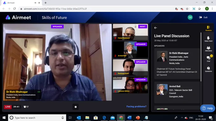Click the Exit button
Viewport: 216px width, 121px height.
203,17
